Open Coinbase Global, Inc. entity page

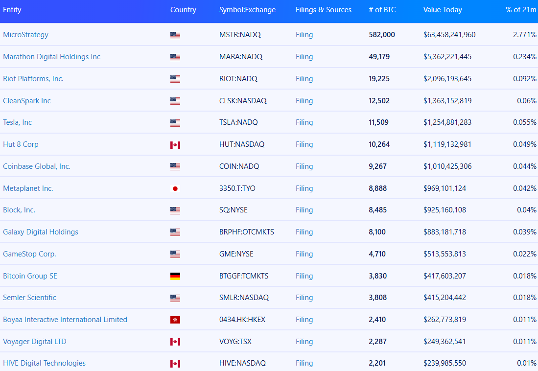[x=37, y=166]
